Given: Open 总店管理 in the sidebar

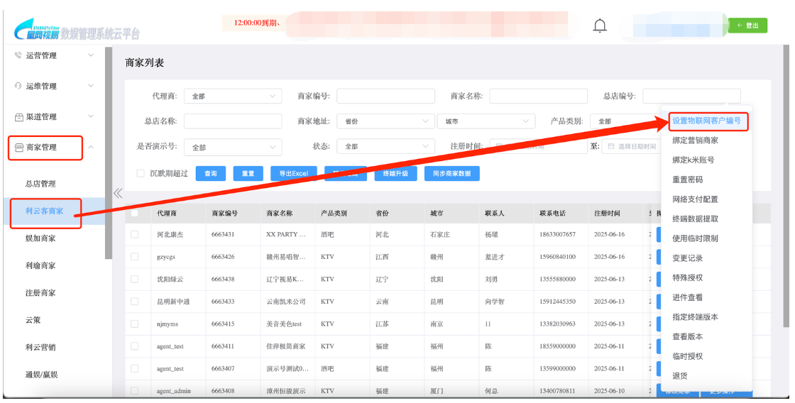Looking at the screenshot, I should point(40,184).
